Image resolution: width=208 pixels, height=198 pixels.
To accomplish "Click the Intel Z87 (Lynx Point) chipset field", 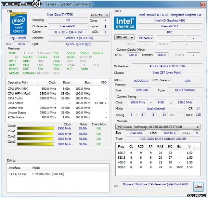I will tap(167, 73).
